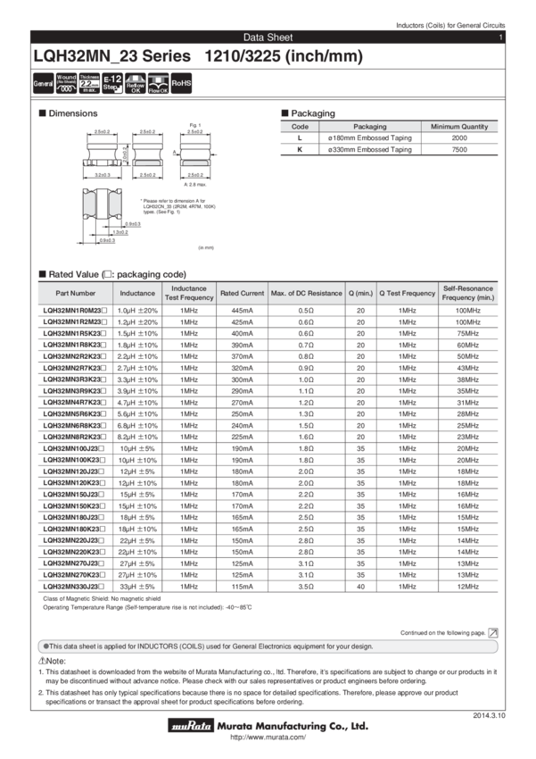The height and width of the screenshot is (759, 536).
Task: Click part number LQH32MN4R7K23
Action: point(75,402)
